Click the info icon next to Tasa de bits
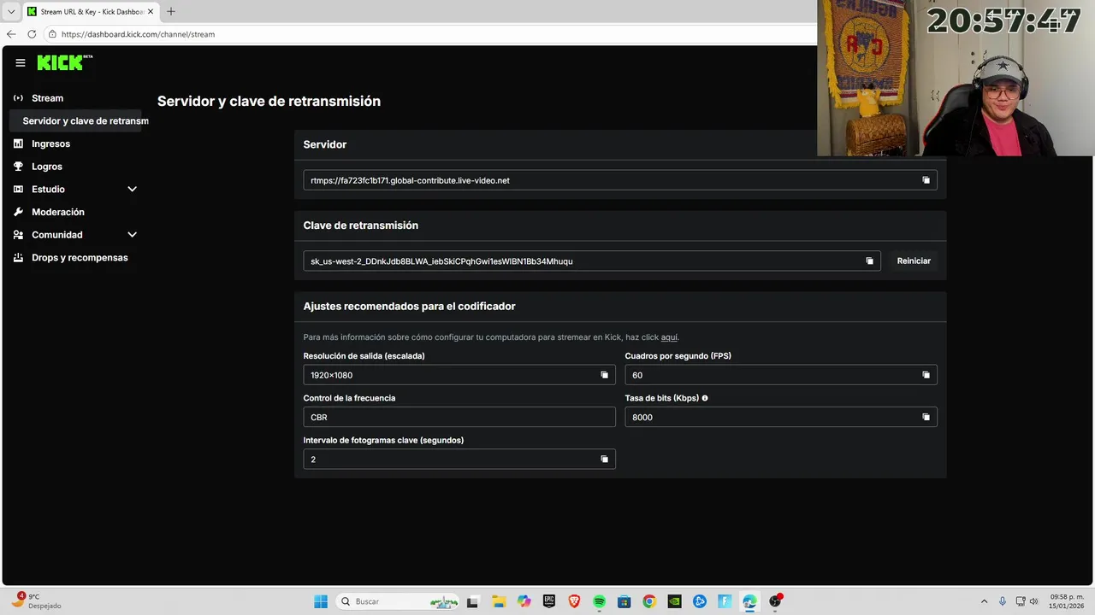The width and height of the screenshot is (1095, 615). [705, 398]
